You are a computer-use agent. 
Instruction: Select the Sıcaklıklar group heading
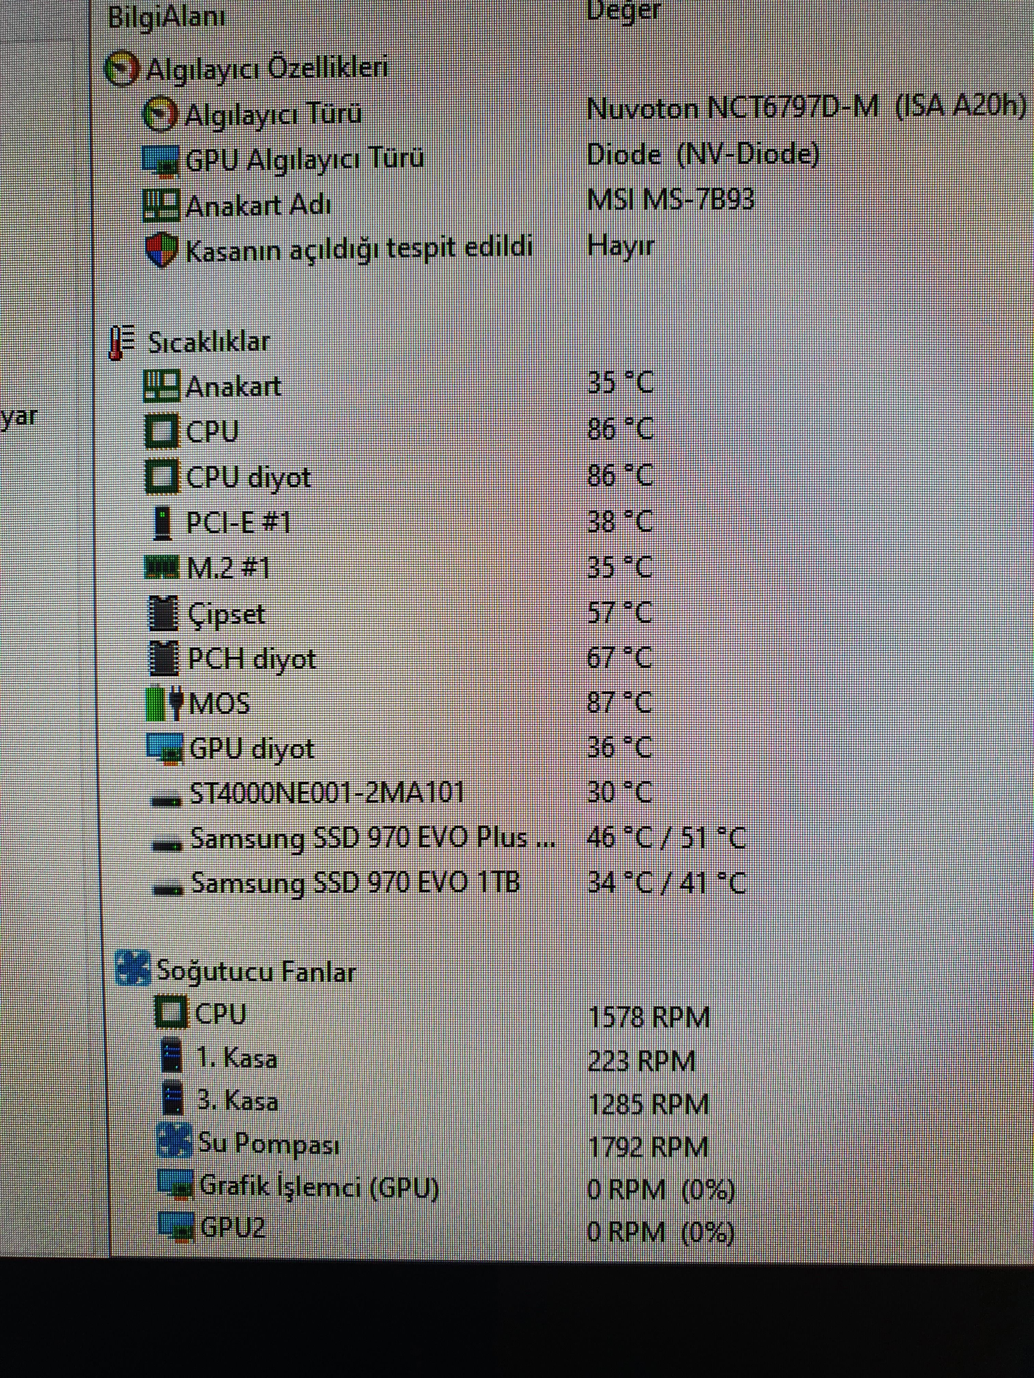pos(209,342)
